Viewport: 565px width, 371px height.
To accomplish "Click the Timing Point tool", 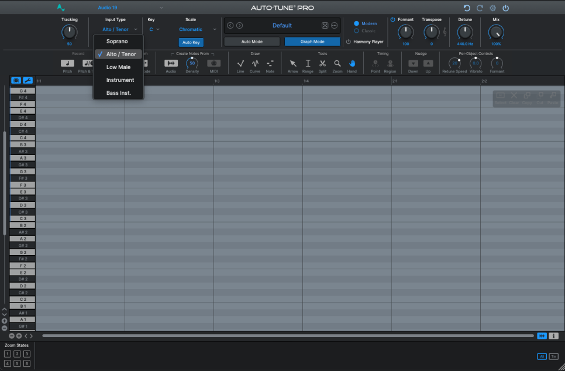I will [x=375, y=63].
